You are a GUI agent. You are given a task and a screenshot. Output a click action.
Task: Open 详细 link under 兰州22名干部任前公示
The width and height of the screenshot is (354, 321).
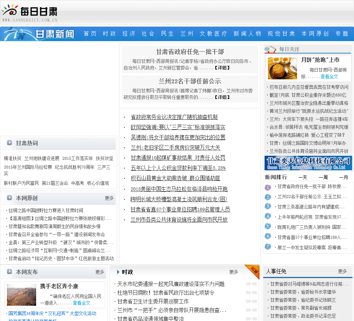tap(222, 97)
